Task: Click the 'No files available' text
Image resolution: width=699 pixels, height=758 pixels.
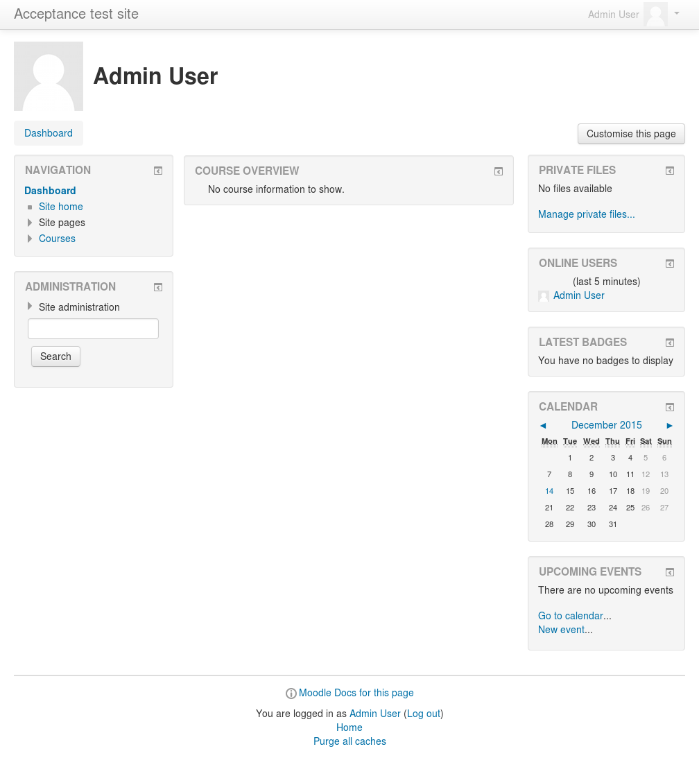Action: [575, 189]
